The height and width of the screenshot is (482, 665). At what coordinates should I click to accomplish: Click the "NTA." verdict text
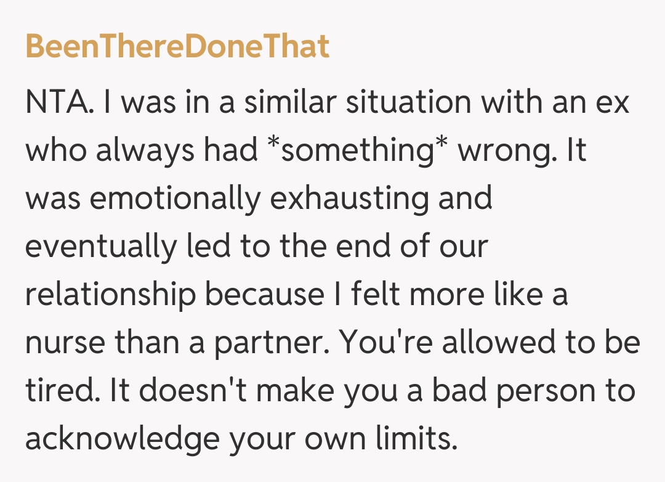coord(59,102)
